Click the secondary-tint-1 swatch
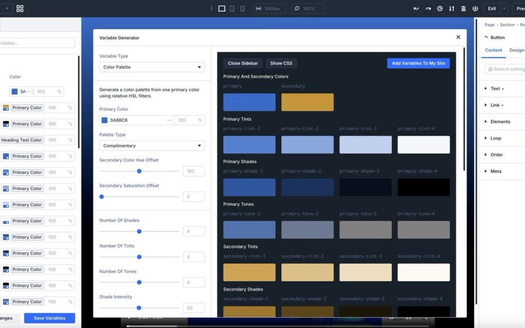The height and width of the screenshot is (328, 525). pyautogui.click(x=249, y=272)
